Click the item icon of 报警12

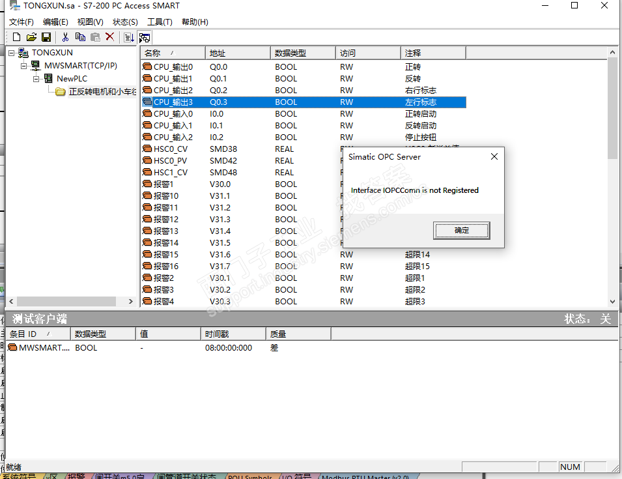tap(147, 219)
